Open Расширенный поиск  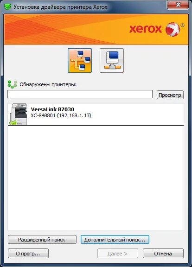(x=42, y=240)
